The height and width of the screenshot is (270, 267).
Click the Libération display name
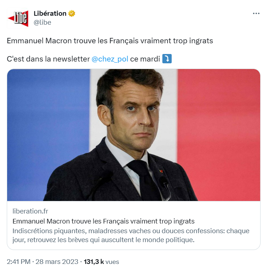[x=50, y=14]
